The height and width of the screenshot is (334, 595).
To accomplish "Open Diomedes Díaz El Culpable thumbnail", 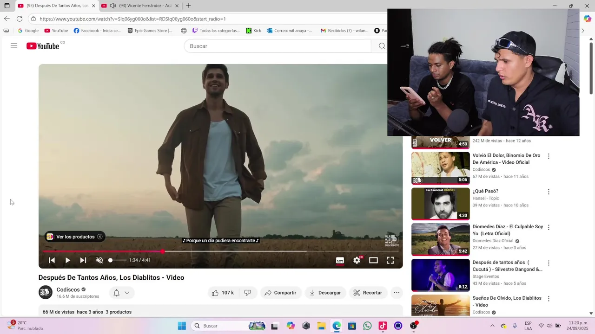I will coord(441,239).
